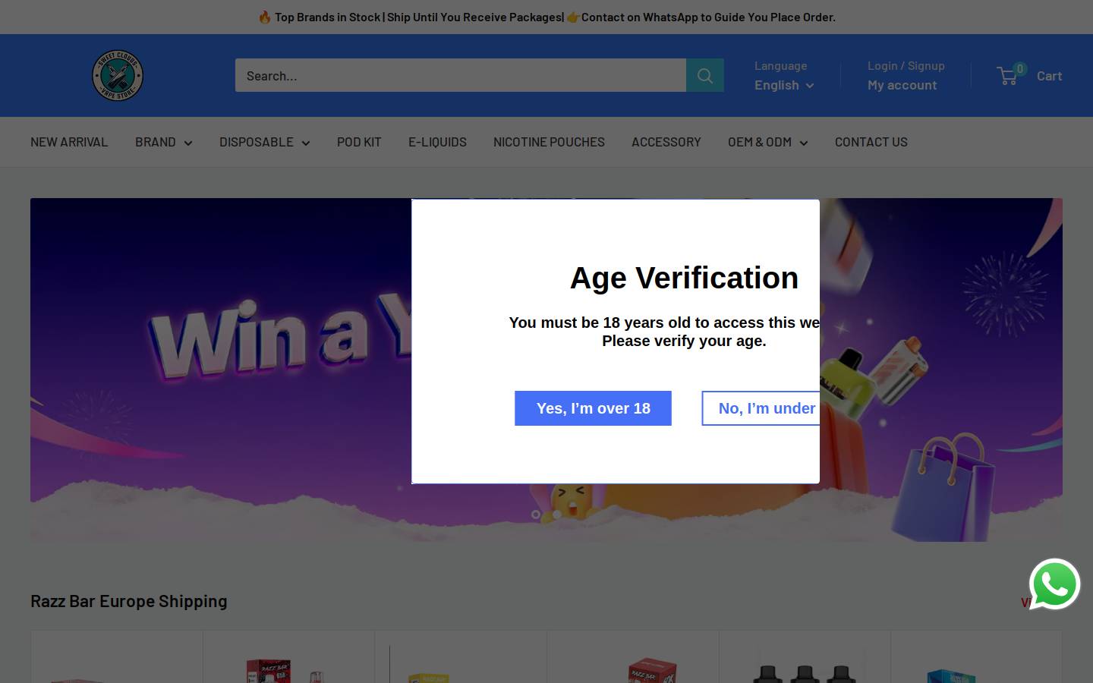Open the shopping cart icon
This screenshot has width=1093, height=683.
pyautogui.click(x=1008, y=75)
